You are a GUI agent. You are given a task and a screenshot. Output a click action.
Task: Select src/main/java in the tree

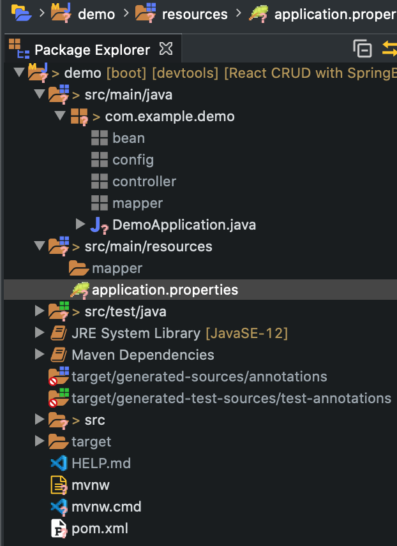129,94
